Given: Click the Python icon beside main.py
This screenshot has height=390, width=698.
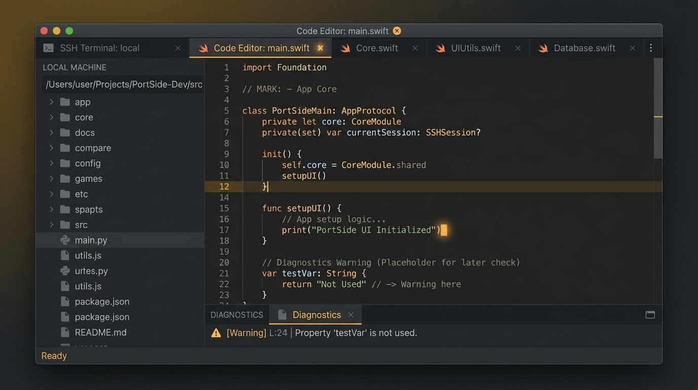Looking at the screenshot, I should coord(65,240).
